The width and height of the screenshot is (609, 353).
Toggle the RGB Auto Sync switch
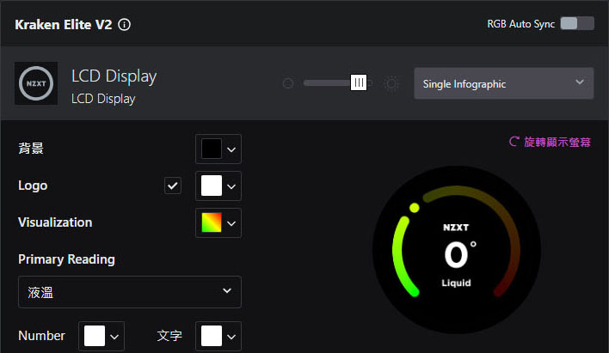pyautogui.click(x=577, y=24)
